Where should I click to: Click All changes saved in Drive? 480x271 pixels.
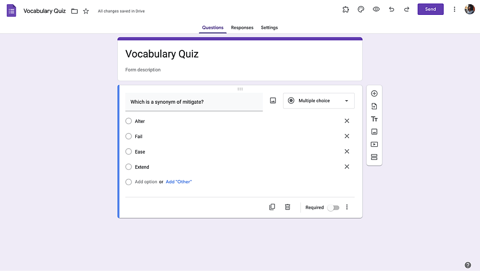pos(121,11)
